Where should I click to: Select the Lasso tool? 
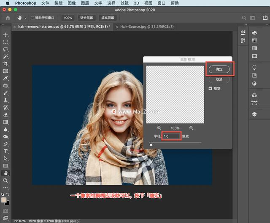(x=5, y=49)
